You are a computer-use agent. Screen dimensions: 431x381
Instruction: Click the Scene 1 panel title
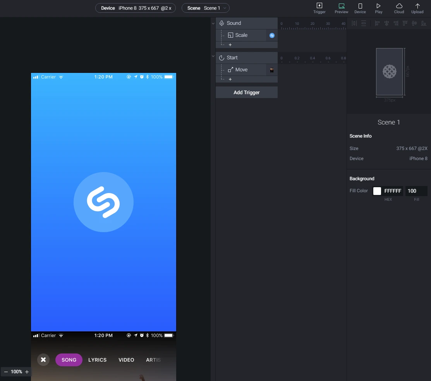click(389, 122)
